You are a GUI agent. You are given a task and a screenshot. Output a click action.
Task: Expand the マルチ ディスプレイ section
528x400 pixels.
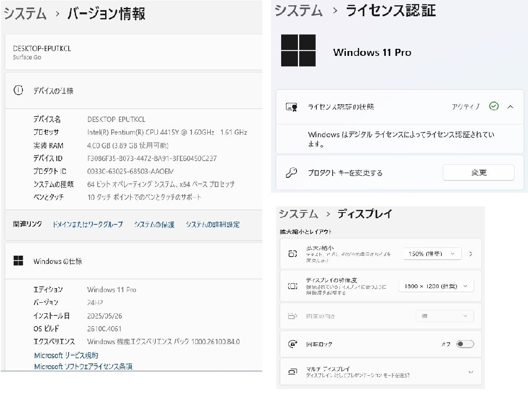click(472, 371)
